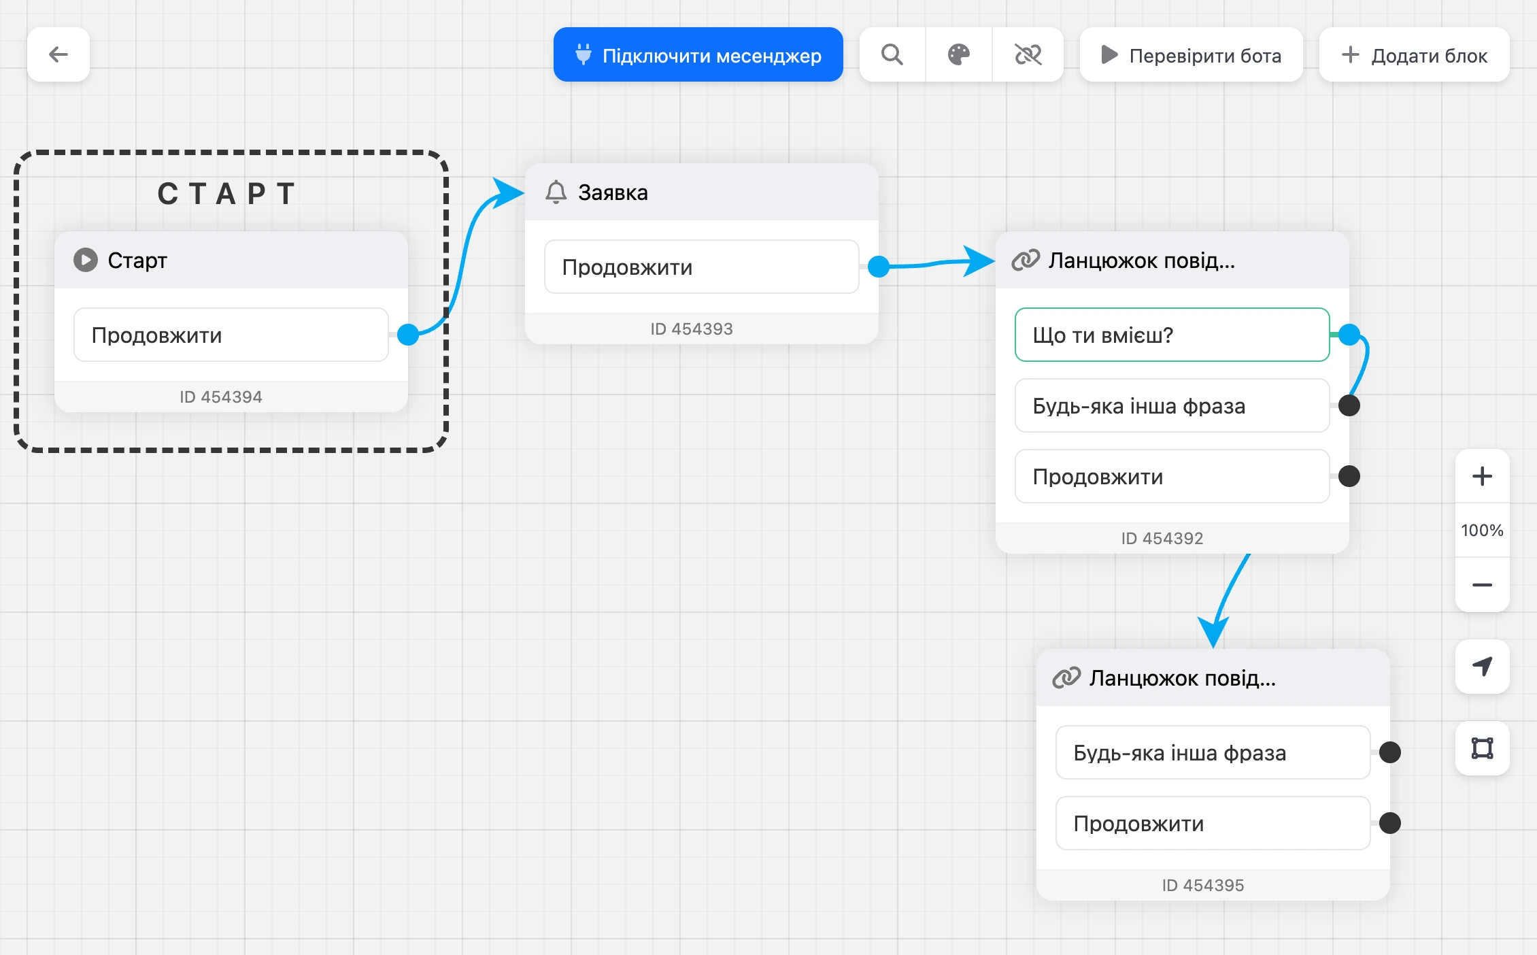Zoom out with the minus button

coord(1482,585)
